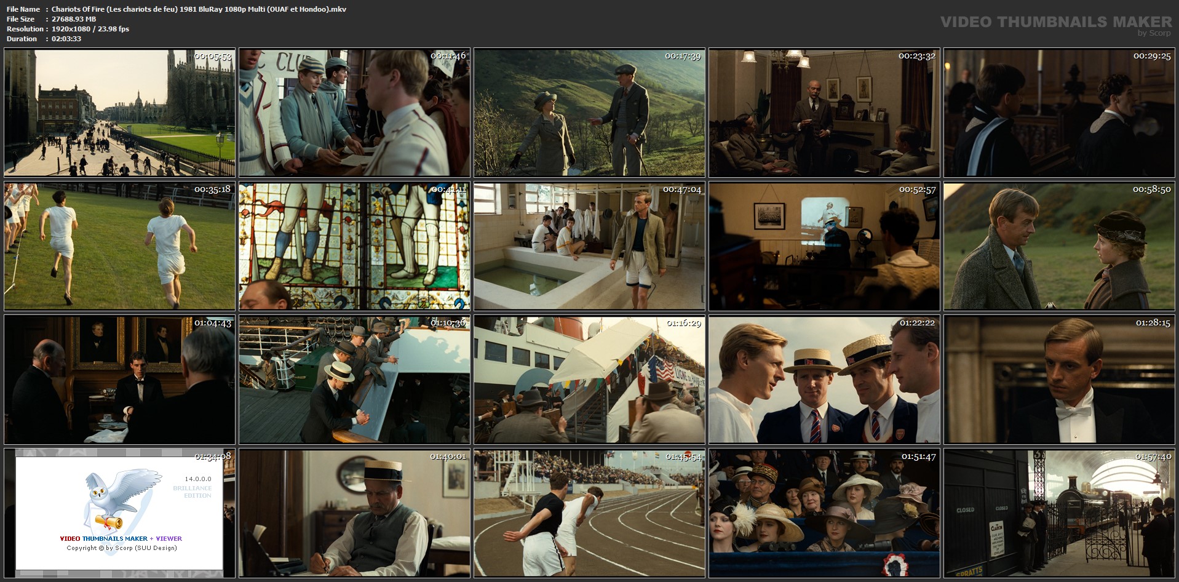Screen dimensions: 1179x582
Task: Open the thumbnail stamped 00:05:53
Action: click(120, 113)
